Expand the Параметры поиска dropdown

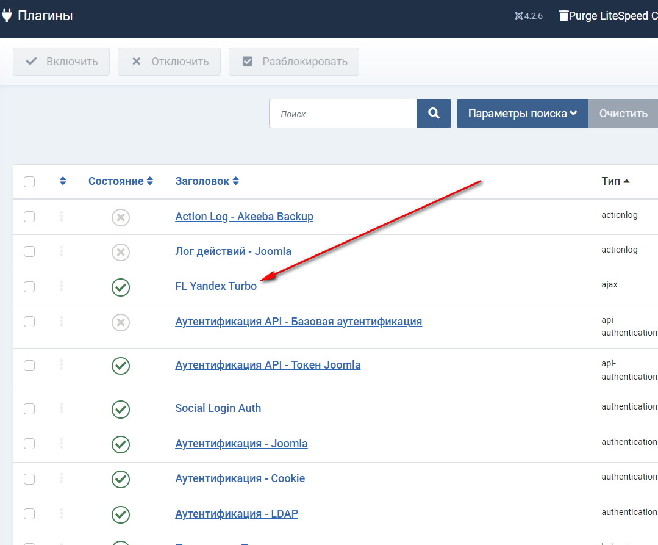pos(522,114)
